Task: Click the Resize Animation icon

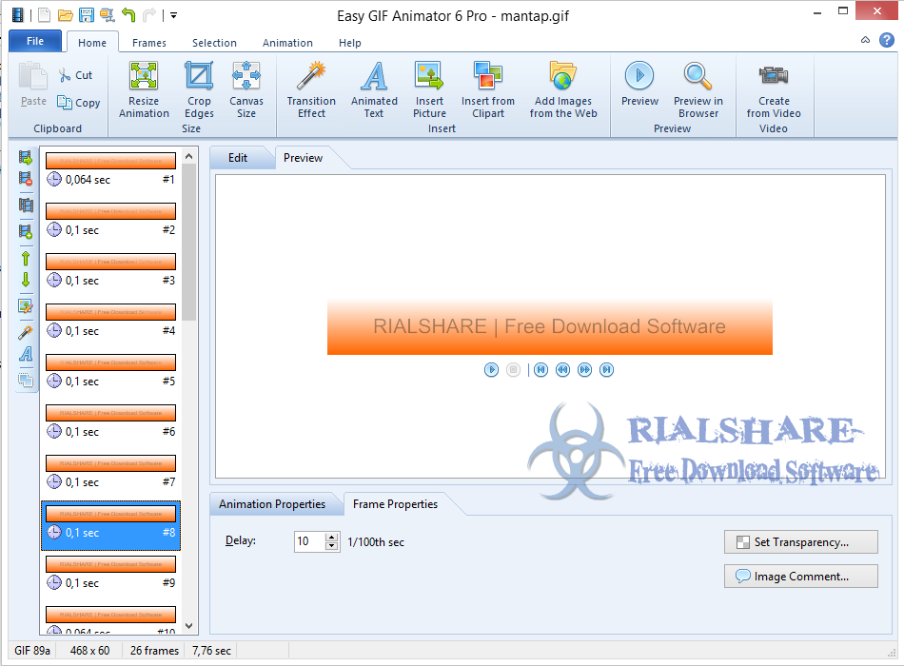Action: tap(144, 76)
